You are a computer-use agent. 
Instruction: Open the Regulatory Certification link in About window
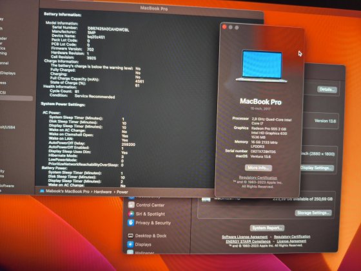pos(258,177)
